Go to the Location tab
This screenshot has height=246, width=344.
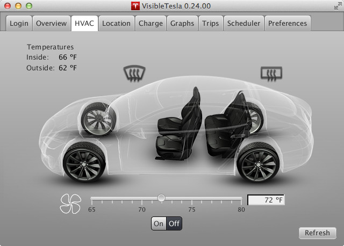point(116,23)
